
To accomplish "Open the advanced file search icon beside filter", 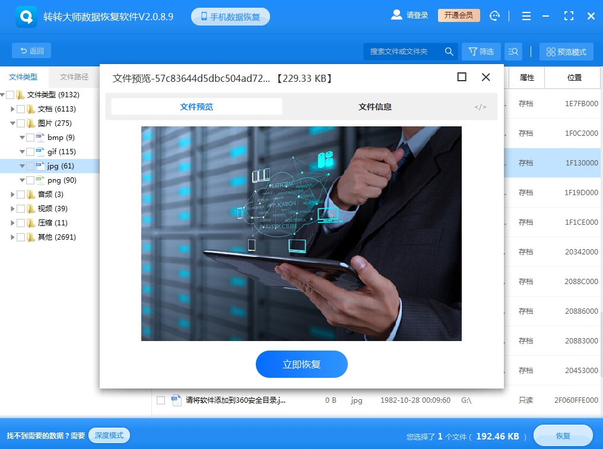I will (x=513, y=51).
